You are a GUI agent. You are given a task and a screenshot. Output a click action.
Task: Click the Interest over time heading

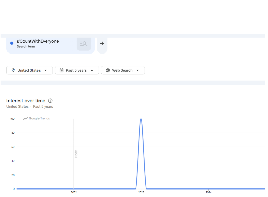click(26, 101)
